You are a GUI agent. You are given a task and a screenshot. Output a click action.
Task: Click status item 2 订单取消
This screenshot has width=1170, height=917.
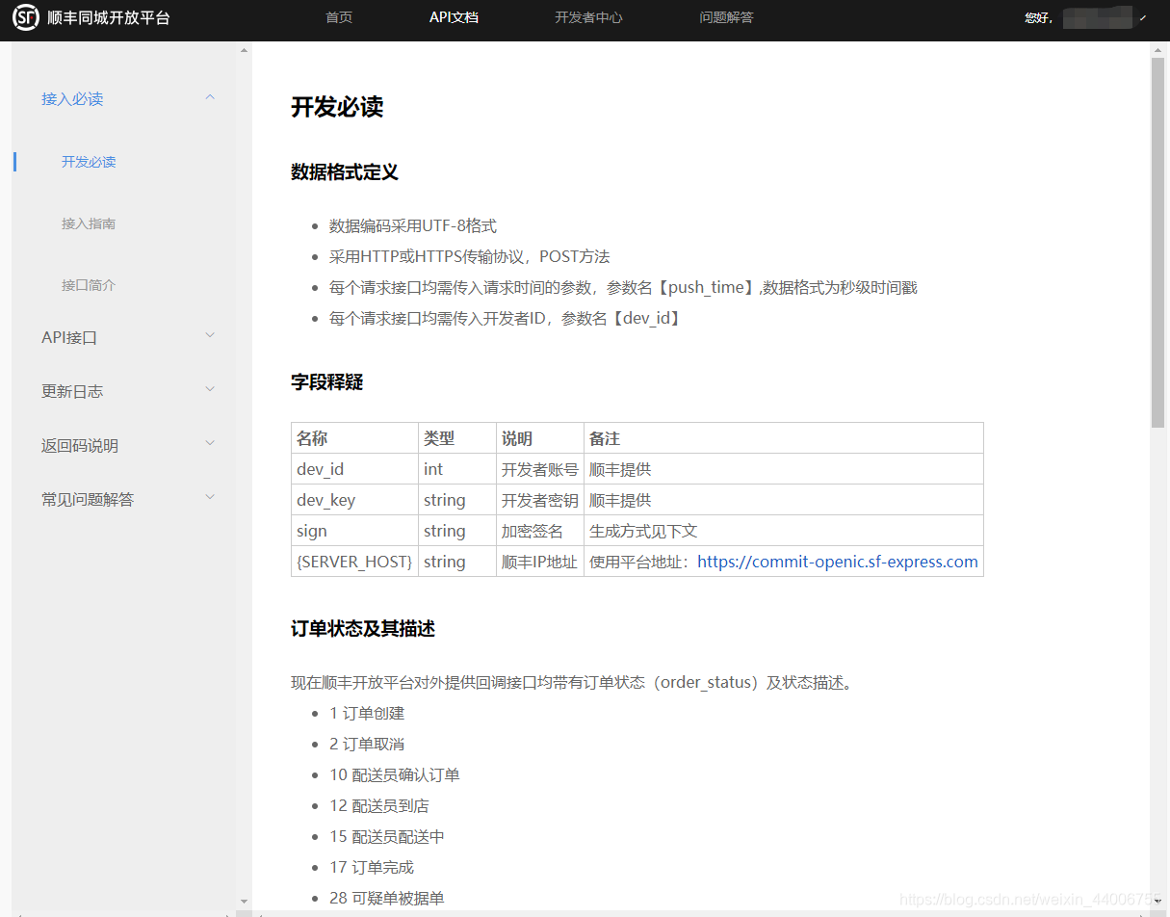pyautogui.click(x=367, y=745)
